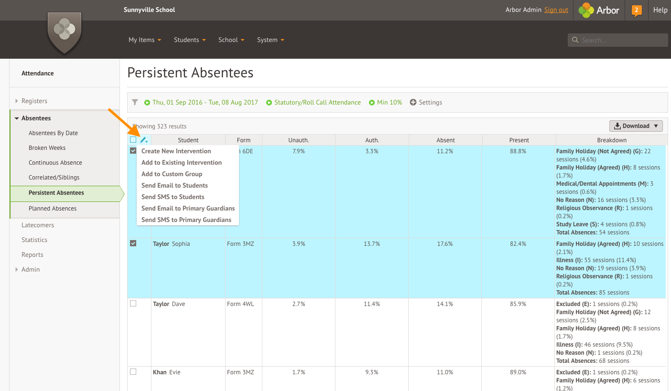Screen dimensions: 671x391
Task: Tick the checkbox for Khan Evie
Action: click(x=133, y=372)
